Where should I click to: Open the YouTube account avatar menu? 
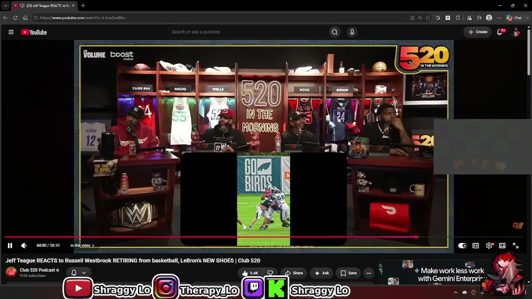pos(516,32)
